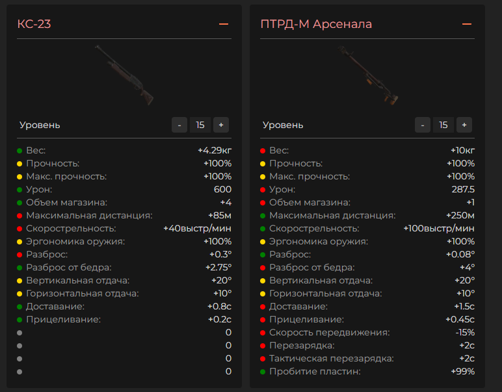
Task: Click green dot beside КС-23 Урон
Action: point(20,190)
